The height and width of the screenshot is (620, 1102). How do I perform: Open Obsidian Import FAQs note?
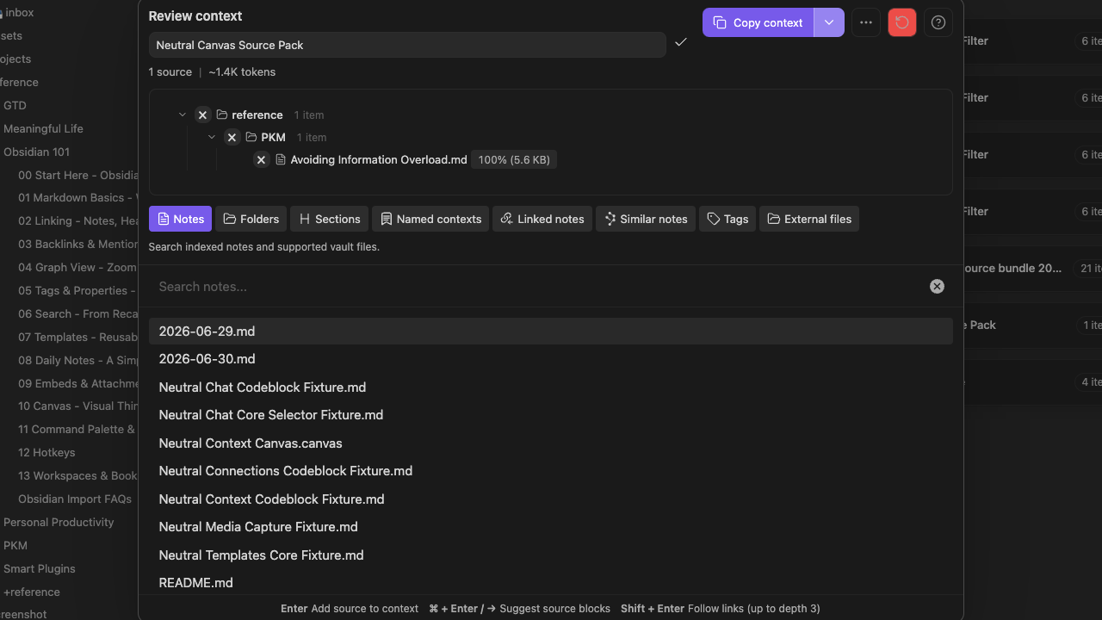tap(76, 499)
